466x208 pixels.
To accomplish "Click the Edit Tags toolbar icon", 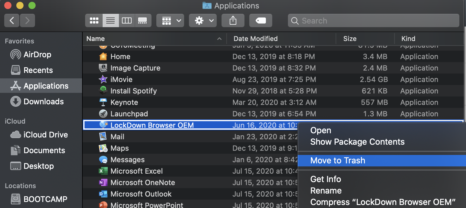I will pyautogui.click(x=260, y=20).
